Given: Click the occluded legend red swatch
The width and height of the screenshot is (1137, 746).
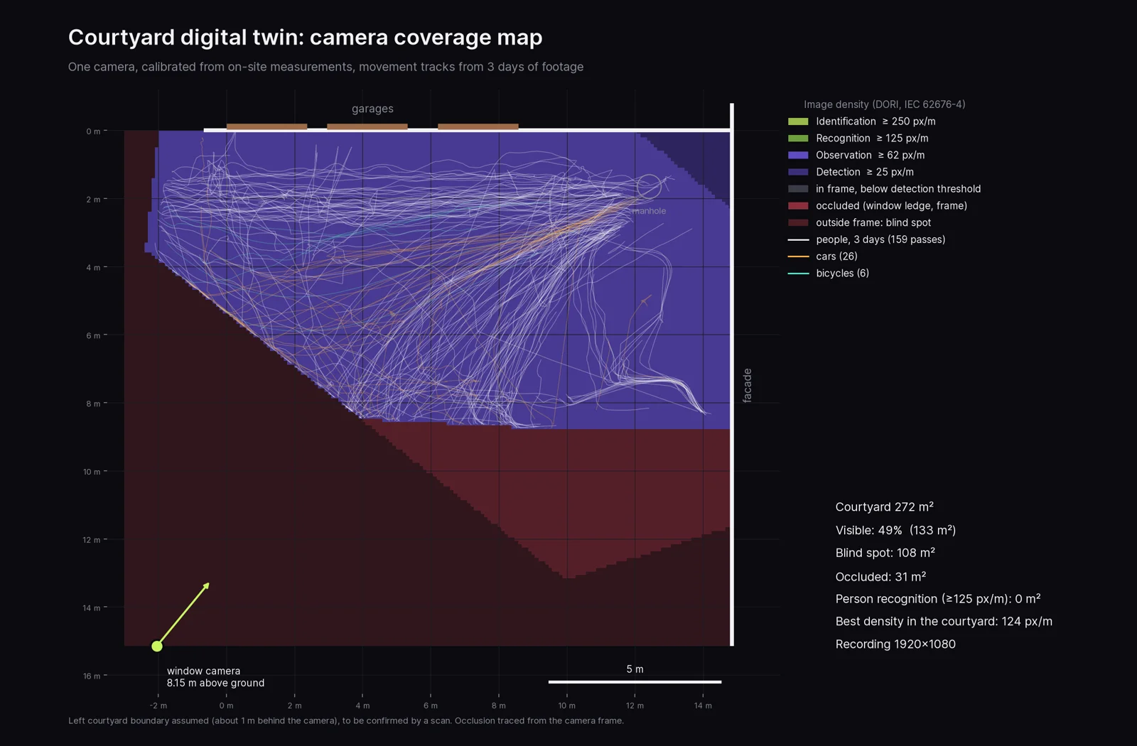Looking at the screenshot, I should (798, 206).
